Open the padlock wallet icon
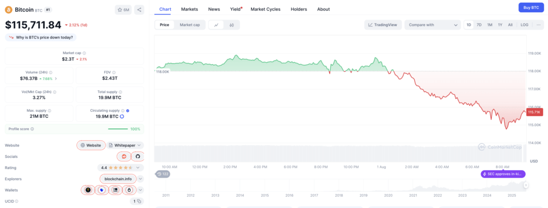 130,190
